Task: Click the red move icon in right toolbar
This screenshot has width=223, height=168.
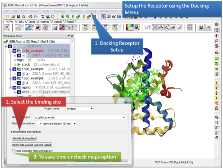Action: coord(217,36)
